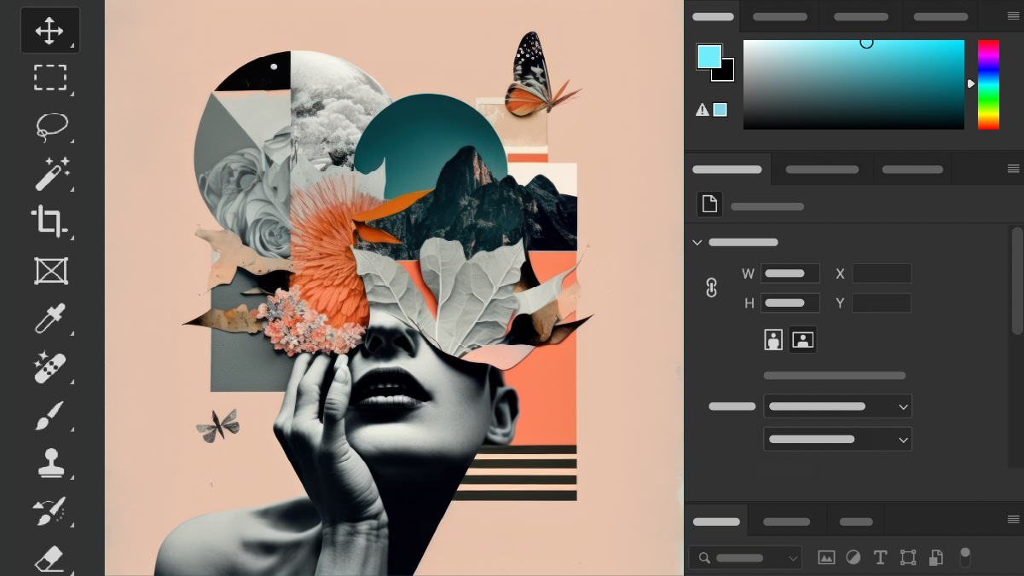This screenshot has height=576, width=1024.
Task: Collapse the properties section chevron
Action: point(697,243)
